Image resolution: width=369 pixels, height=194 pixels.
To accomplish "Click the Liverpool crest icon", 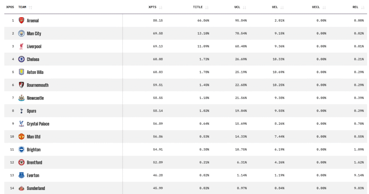I will click(x=22, y=47).
